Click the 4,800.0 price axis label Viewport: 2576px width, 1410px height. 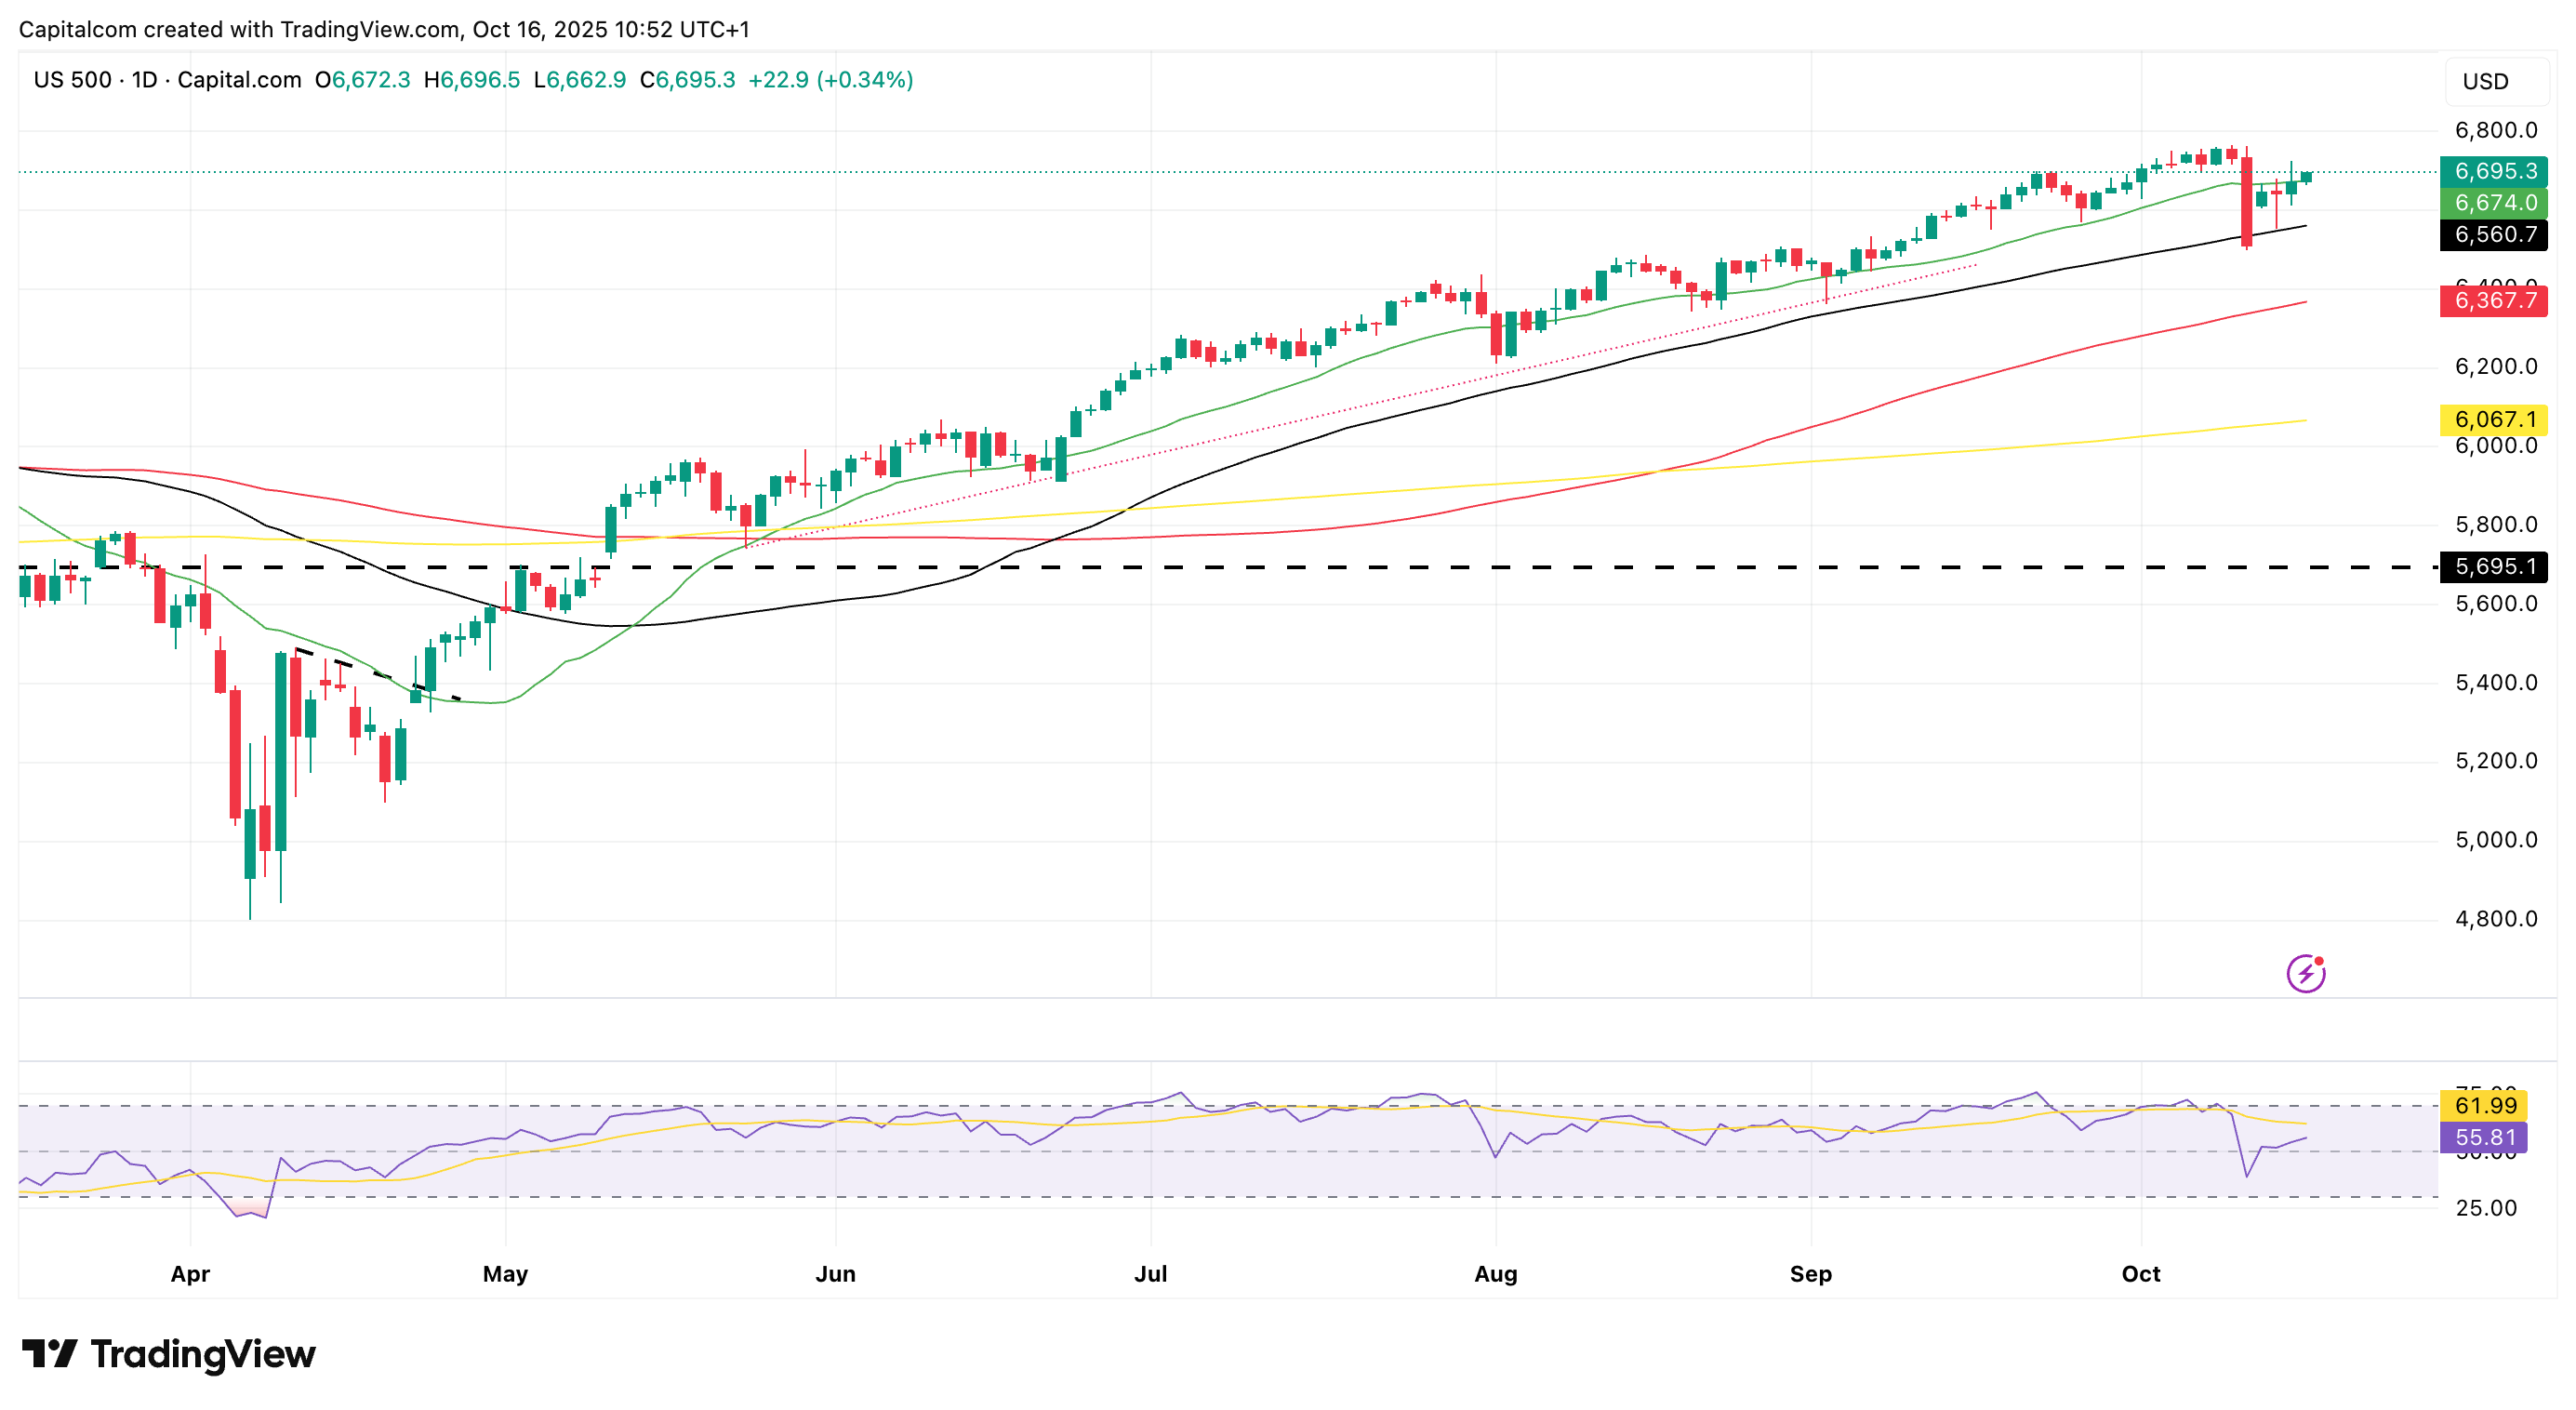click(2495, 919)
